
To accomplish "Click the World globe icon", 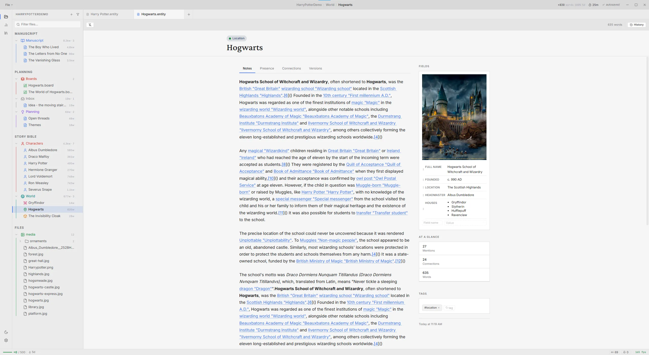I will tap(23, 196).
